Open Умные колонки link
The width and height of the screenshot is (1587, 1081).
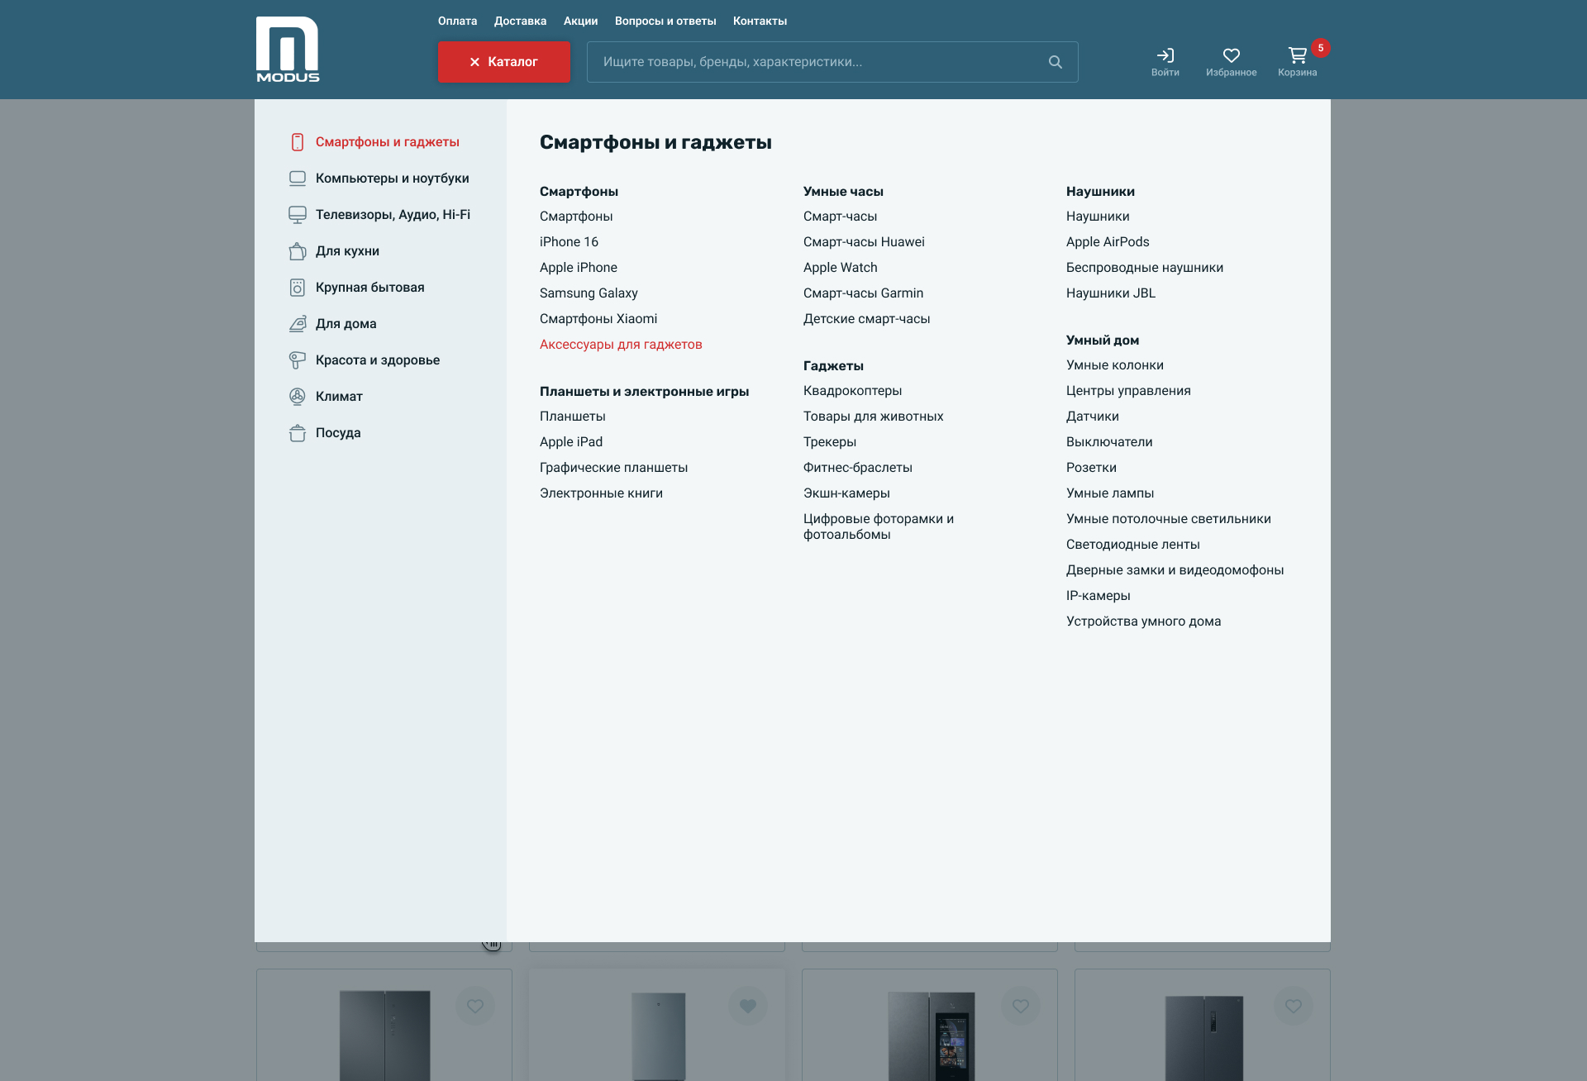point(1115,365)
